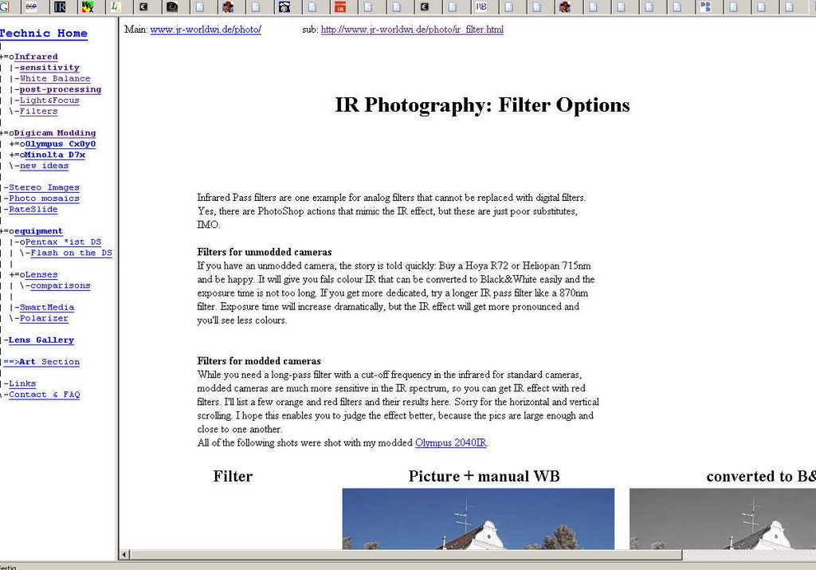Open the new ideas link

pyautogui.click(x=44, y=166)
